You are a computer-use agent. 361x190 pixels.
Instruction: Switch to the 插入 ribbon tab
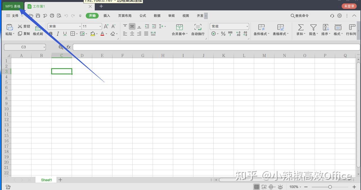[107, 16]
